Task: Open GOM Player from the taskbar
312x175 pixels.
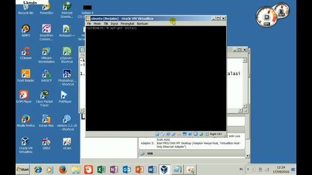Action: tap(89, 170)
